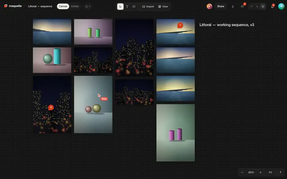Open the View options dropdown
287x179 pixels.
coord(163,7)
